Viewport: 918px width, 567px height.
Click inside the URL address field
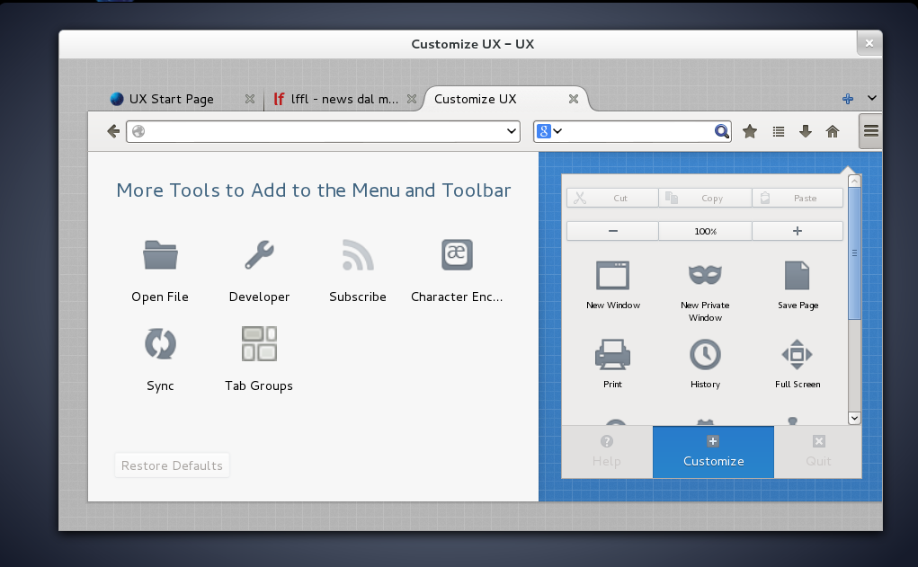coord(325,131)
